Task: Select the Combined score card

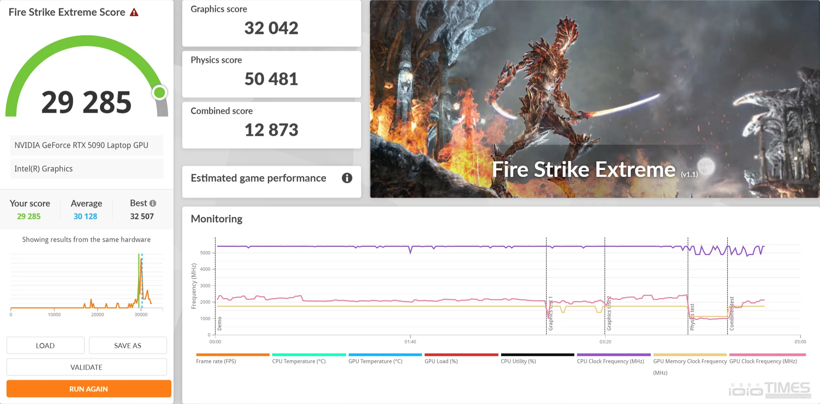Action: (272, 125)
